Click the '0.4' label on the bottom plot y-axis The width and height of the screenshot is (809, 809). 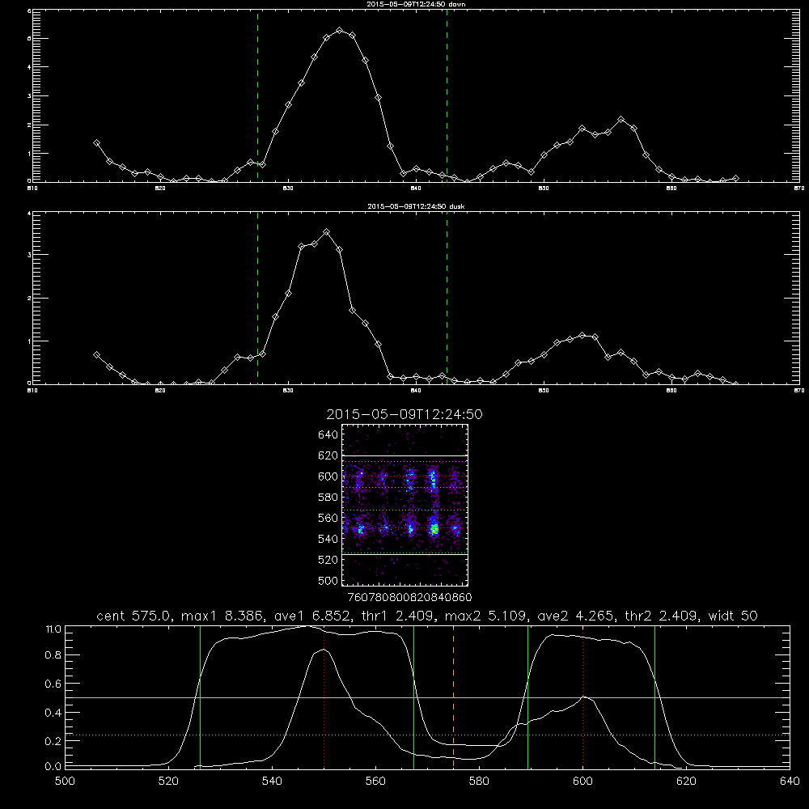point(53,713)
